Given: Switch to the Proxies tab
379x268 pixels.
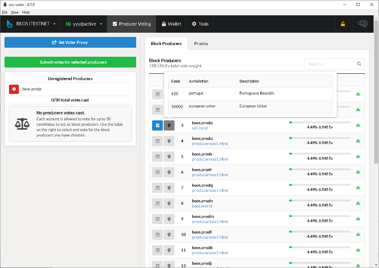Looking at the screenshot, I should coord(201,44).
